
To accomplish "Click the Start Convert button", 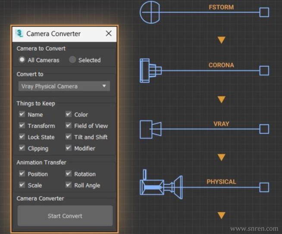I will [65, 216].
